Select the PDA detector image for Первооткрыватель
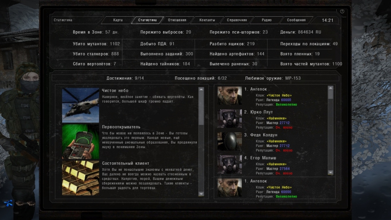 coord(80,142)
